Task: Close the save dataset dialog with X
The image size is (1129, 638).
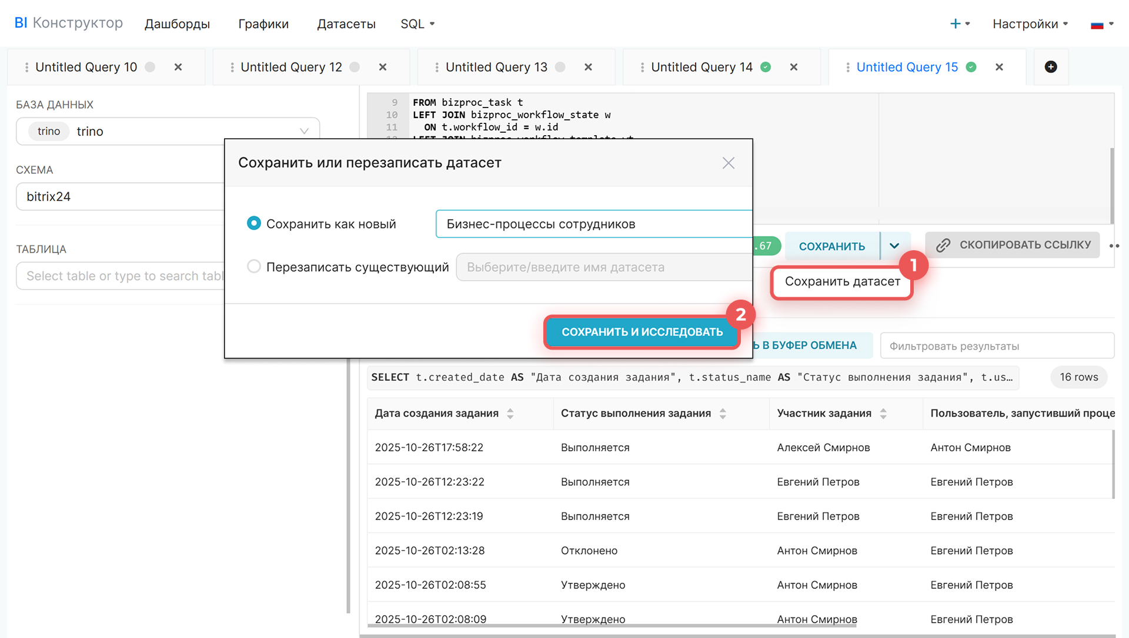Action: 728,163
